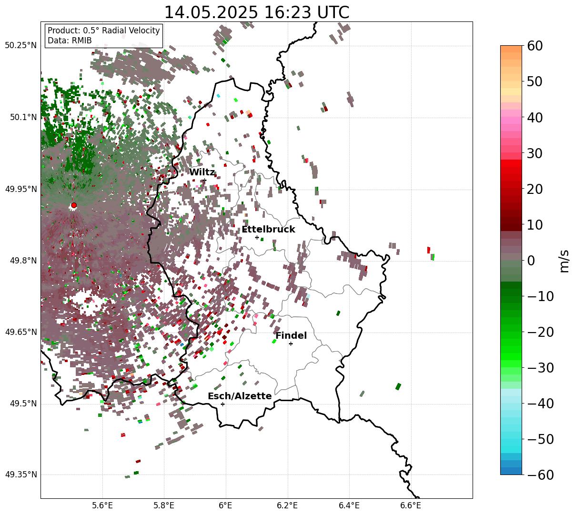Click the Wiltz cross marker
The width and height of the screenshot is (575, 515).
[x=204, y=180]
